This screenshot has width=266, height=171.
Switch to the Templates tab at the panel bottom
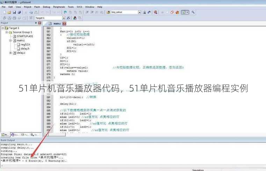pyautogui.click(x=35, y=135)
